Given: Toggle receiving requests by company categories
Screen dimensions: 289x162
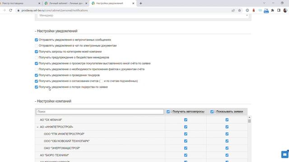Looking at the screenshot, I should click(36, 52).
